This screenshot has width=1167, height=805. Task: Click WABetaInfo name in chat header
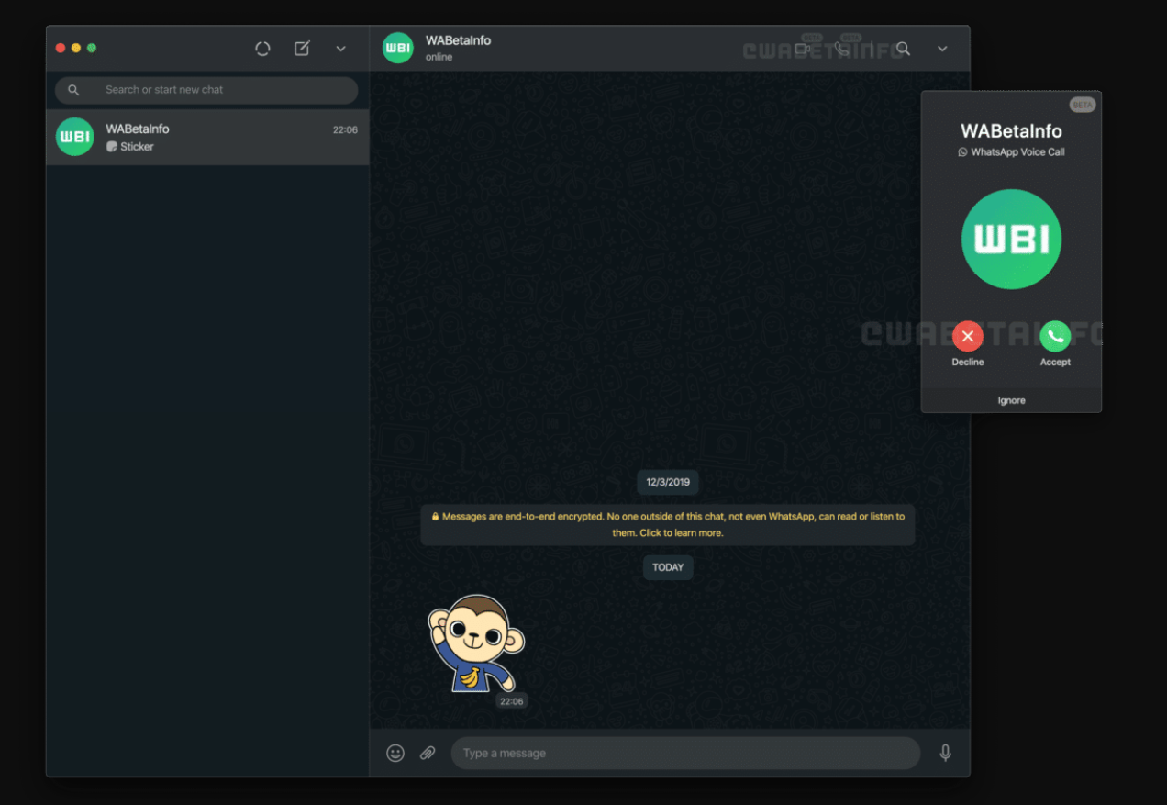click(458, 40)
